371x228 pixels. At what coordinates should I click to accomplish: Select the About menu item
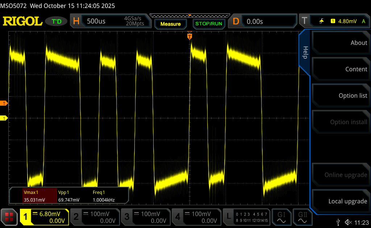[x=341, y=43]
